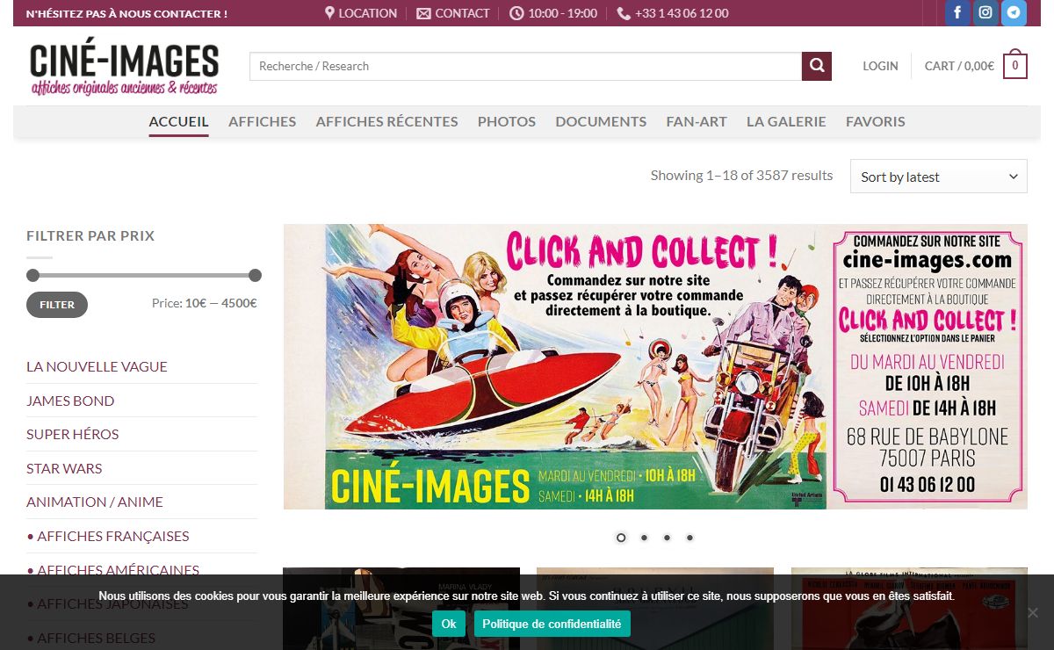This screenshot has width=1054, height=650.
Task: Open the Instagram social icon
Action: [x=985, y=13]
